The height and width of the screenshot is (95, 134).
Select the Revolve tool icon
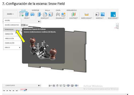click(33, 14)
